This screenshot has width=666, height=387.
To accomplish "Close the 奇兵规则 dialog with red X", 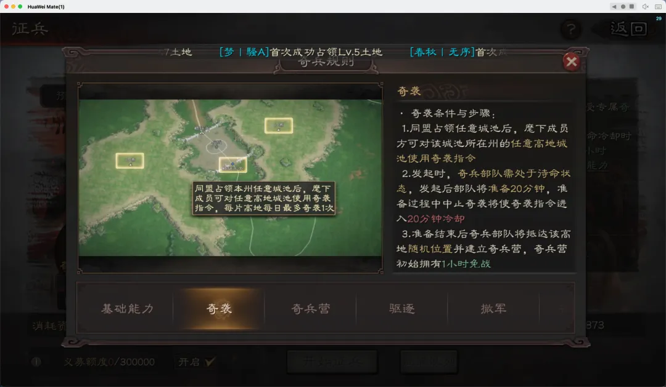I will tap(571, 62).
